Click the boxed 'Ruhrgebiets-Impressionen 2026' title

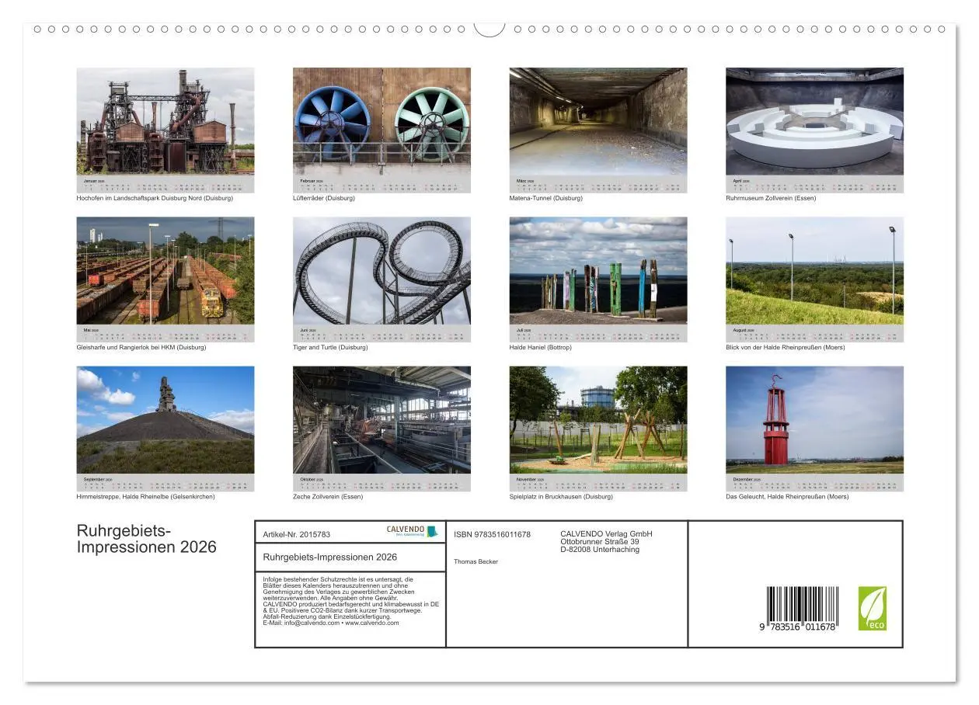[330, 557]
